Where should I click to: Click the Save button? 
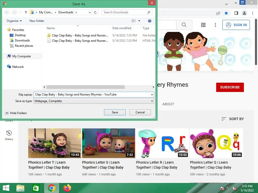click(115, 112)
